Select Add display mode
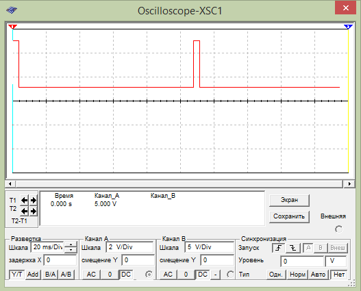This screenshot has width=361, height=291. [x=33, y=275]
